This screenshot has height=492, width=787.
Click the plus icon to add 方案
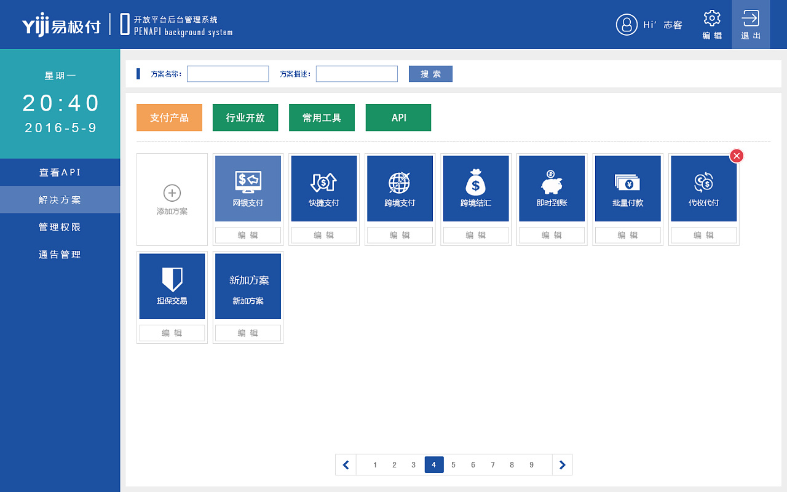(x=172, y=193)
